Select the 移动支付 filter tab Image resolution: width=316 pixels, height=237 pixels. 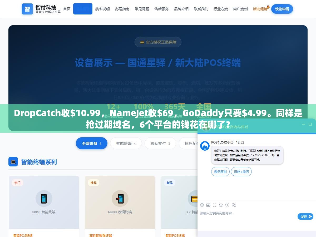tap(160, 144)
